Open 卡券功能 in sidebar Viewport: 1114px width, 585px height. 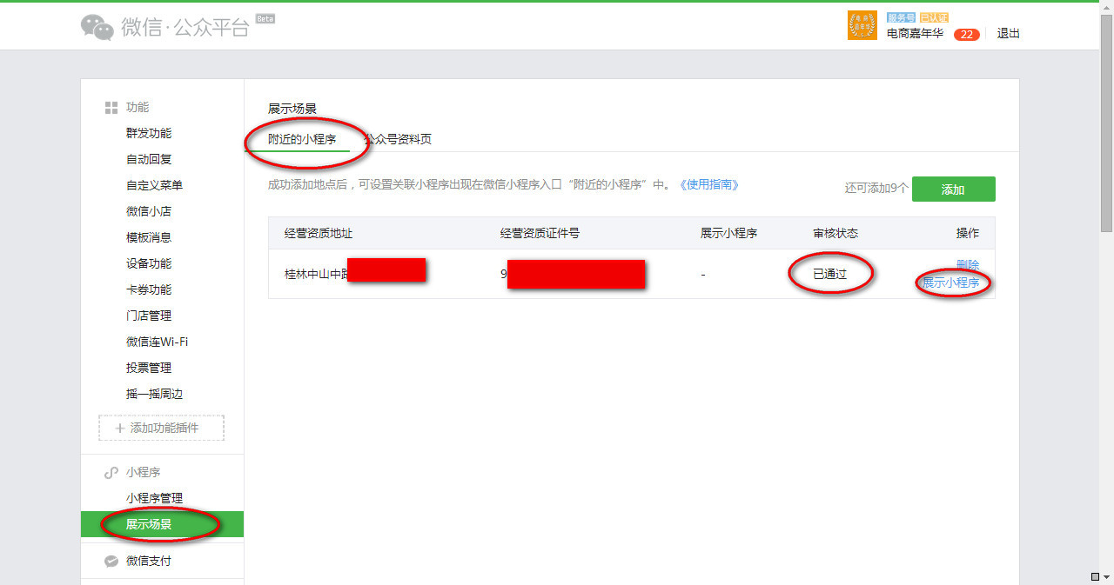click(149, 289)
